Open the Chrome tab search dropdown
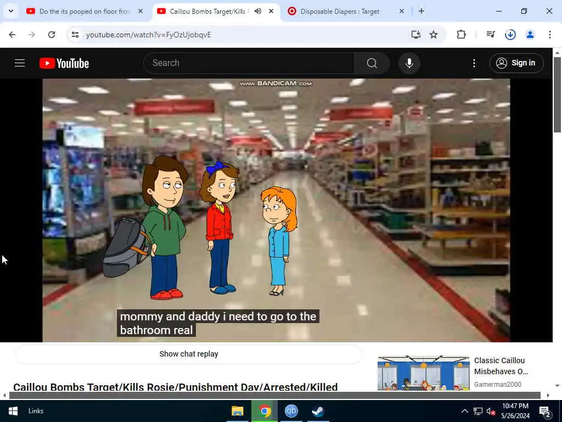Viewport: 562px width, 422px height. 11,11
